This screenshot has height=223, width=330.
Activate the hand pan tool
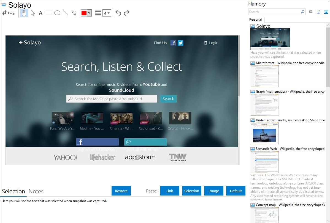coord(24,13)
